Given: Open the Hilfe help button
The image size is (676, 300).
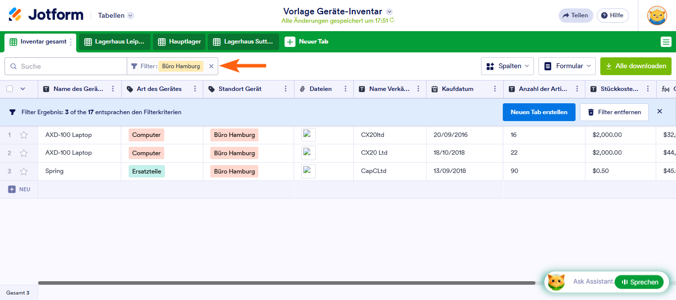Looking at the screenshot, I should [613, 15].
